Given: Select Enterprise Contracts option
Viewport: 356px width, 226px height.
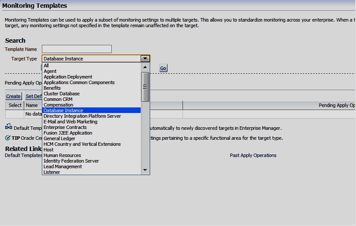Looking at the screenshot, I should [x=91, y=127].
